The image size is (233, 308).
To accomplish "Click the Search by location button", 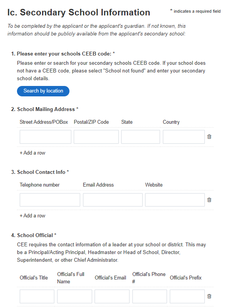I will [x=43, y=91].
